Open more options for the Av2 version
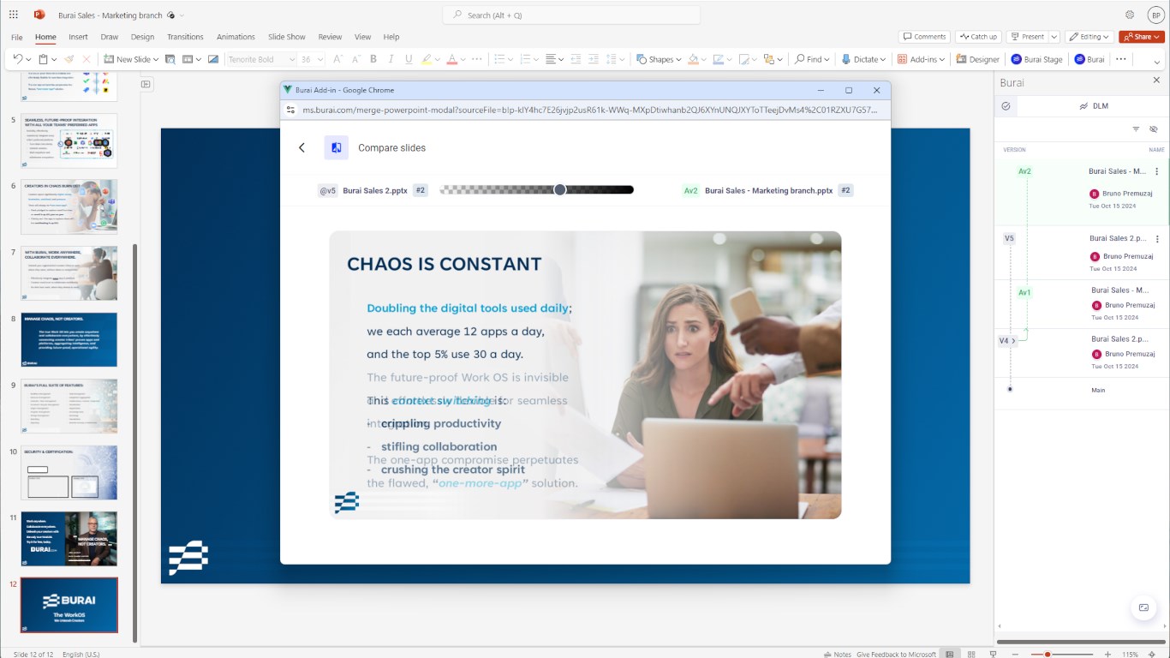Image resolution: width=1170 pixels, height=658 pixels. (x=1157, y=171)
